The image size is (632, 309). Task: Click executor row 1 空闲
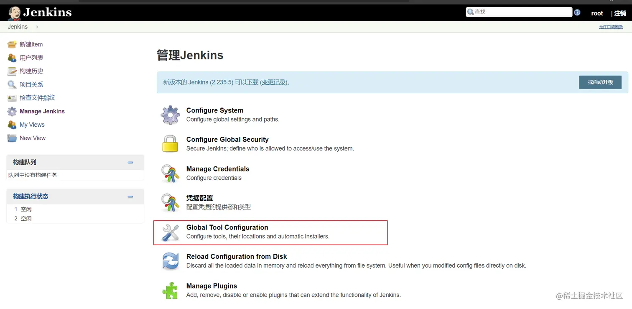[x=75, y=209]
